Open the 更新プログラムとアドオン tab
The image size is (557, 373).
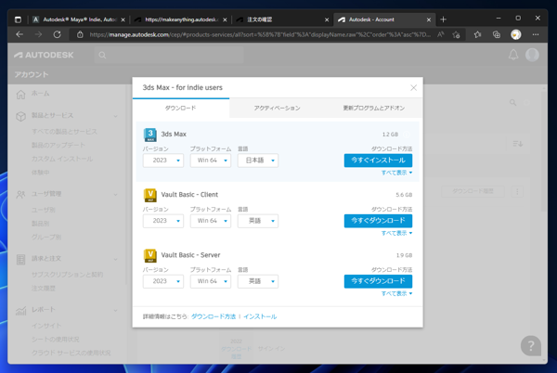(x=374, y=108)
